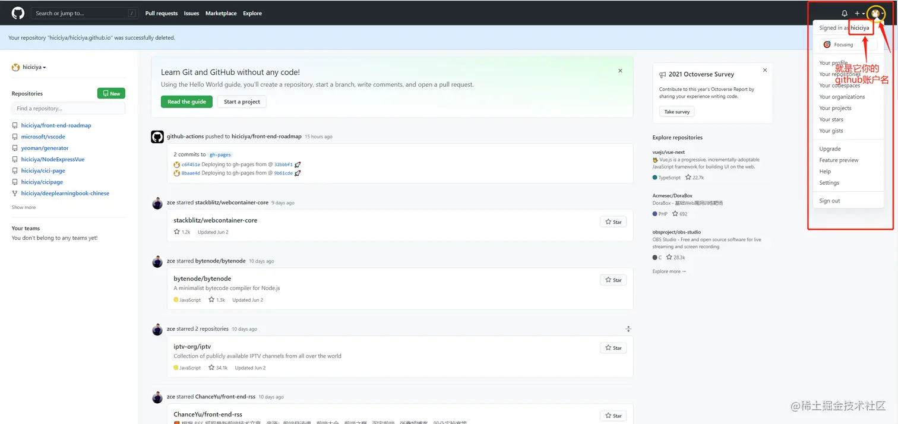Viewport: 898px width, 424px height.
Task: Click zce avatar beside bytenode event
Action: click(x=157, y=262)
